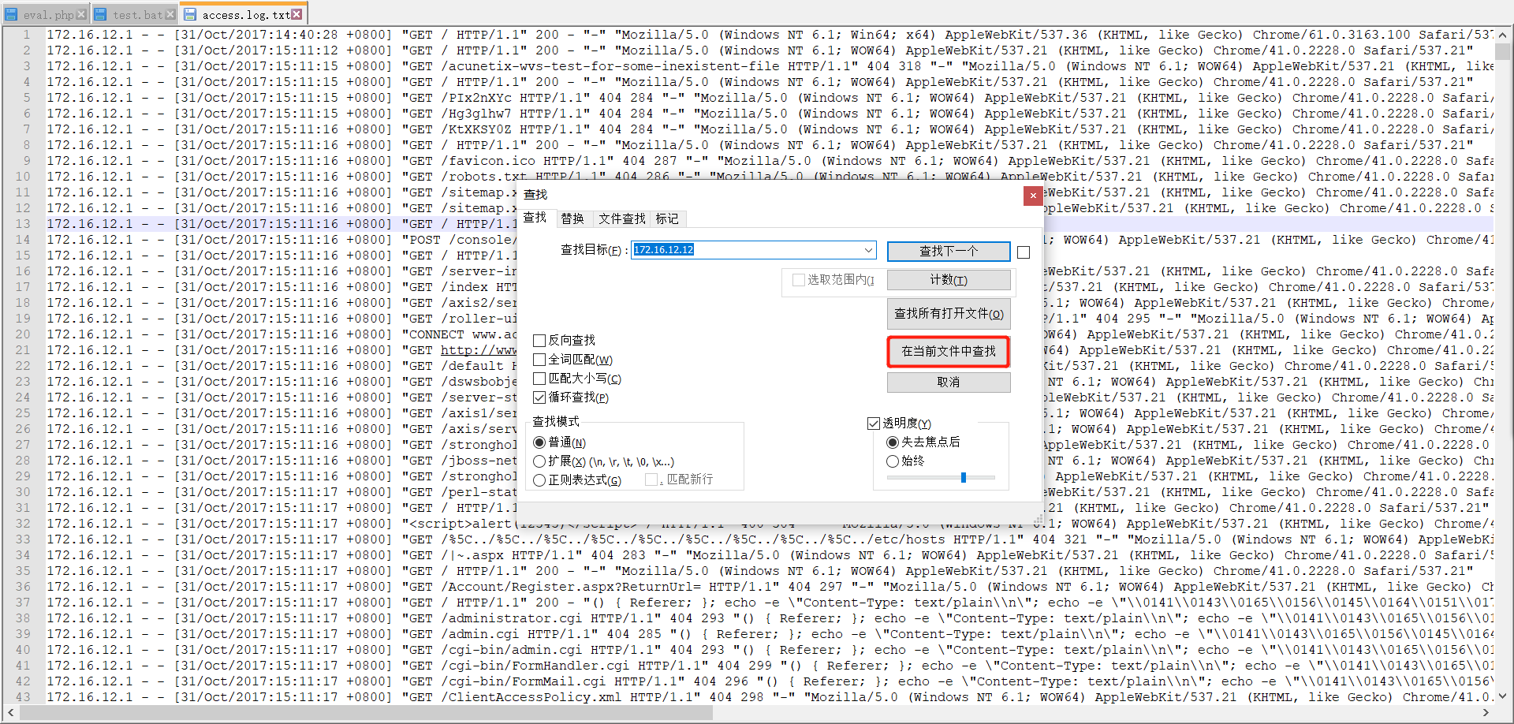Expand the 查找目标 search history dropdown

(x=868, y=250)
